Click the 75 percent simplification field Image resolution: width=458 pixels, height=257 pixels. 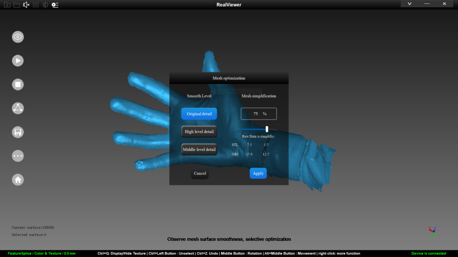point(259,113)
